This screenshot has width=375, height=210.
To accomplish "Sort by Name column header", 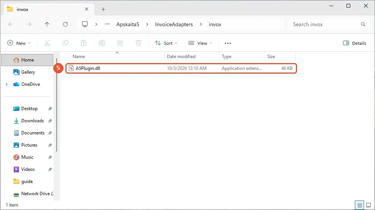I will pos(79,57).
